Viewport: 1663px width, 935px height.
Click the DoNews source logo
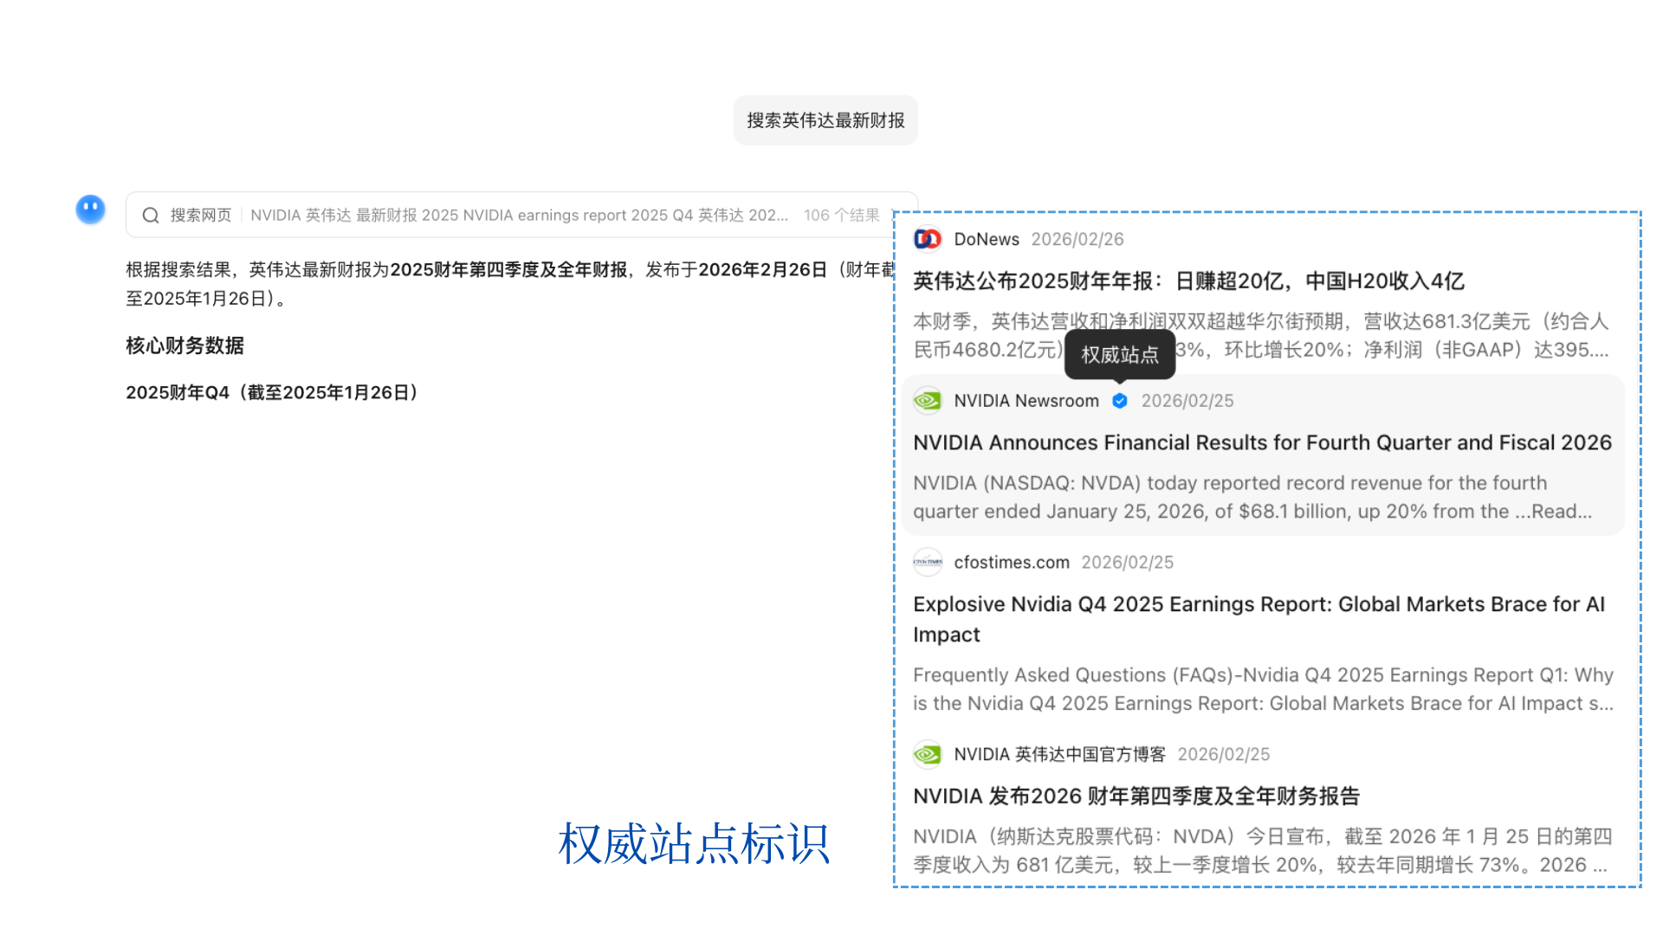(928, 239)
